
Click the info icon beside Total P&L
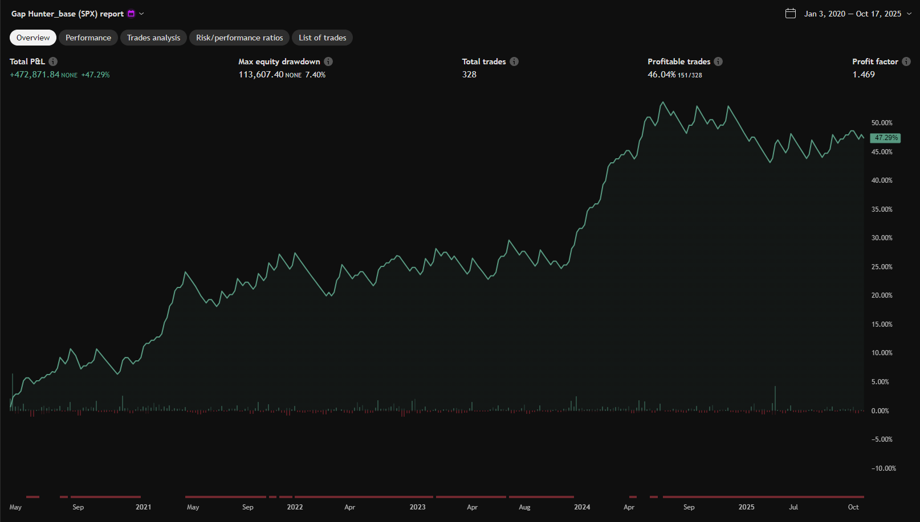tap(53, 61)
